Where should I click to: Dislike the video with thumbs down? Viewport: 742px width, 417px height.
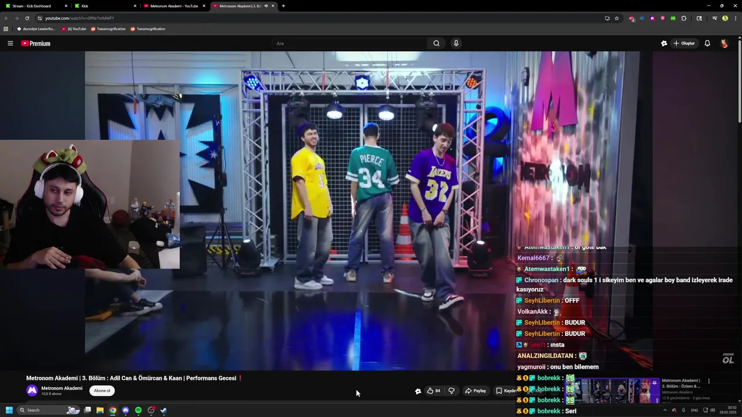[x=452, y=391]
